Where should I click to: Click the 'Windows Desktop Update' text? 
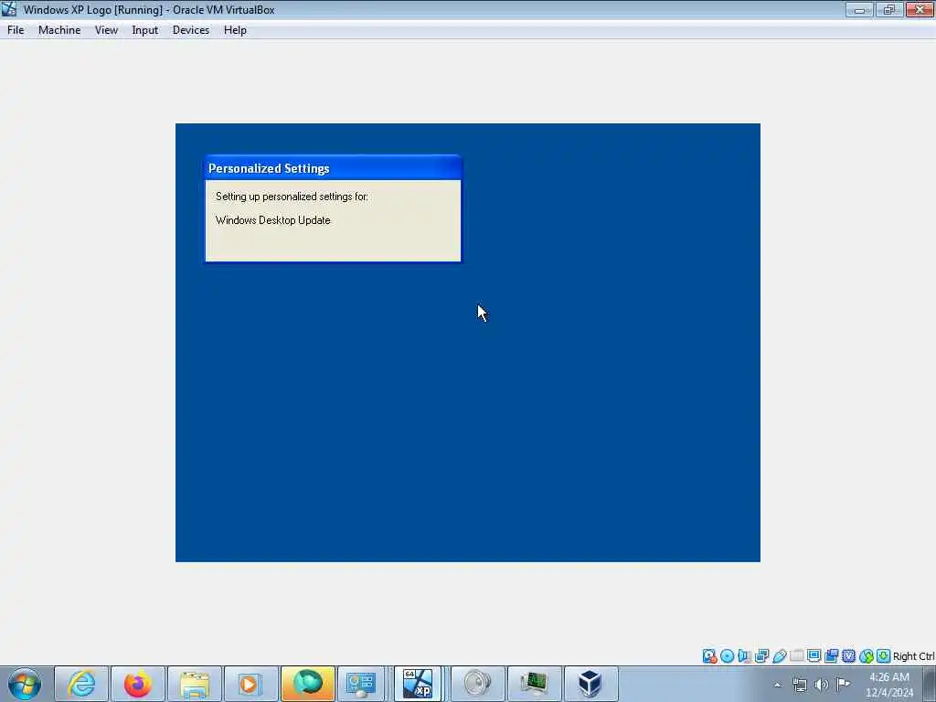272,220
